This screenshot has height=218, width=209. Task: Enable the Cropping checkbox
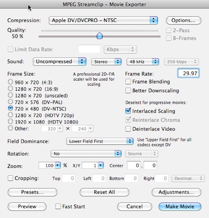click(11, 178)
